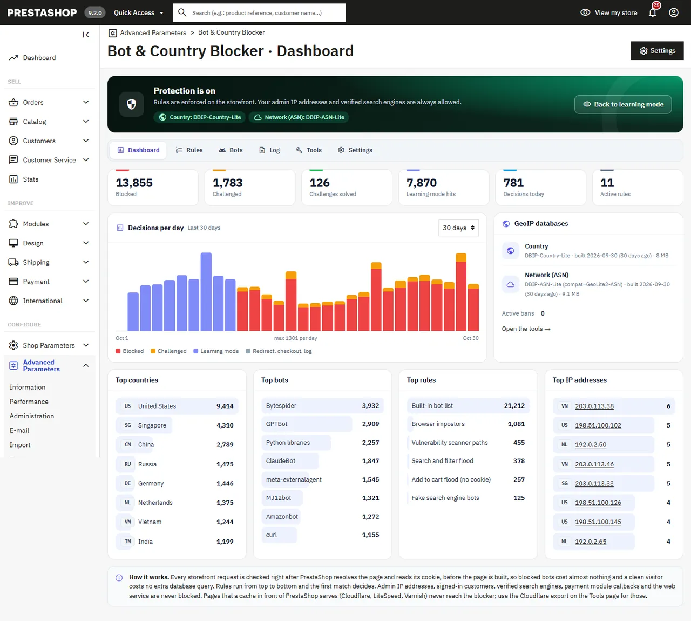Click Back to learning mode button

click(623, 104)
